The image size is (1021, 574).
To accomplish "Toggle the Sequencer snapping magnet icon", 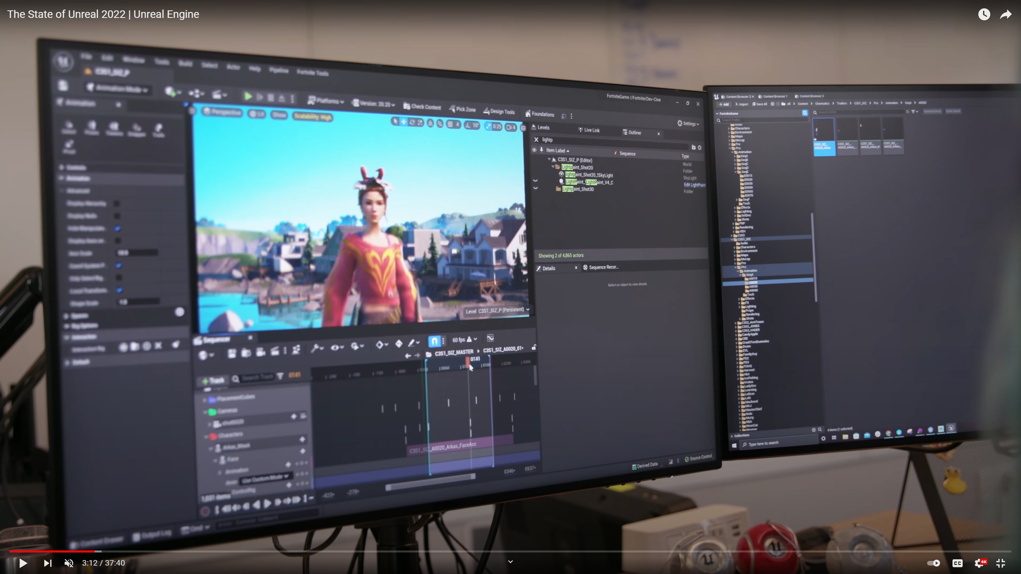I will coord(434,341).
